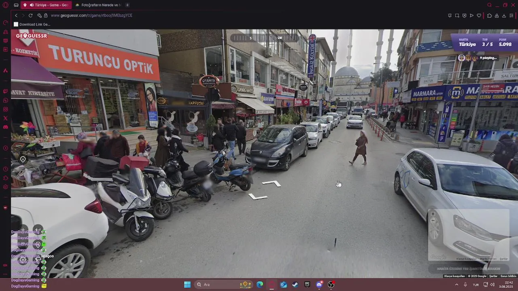Open X (Twitter) in the Opera sidebar
The width and height of the screenshot is (518, 291).
tap(5, 118)
